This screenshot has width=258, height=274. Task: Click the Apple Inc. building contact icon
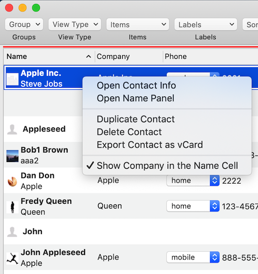pyautogui.click(x=12, y=79)
